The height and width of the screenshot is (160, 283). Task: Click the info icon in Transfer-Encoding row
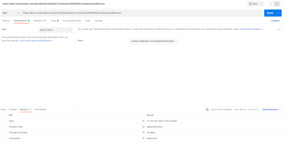coord(143,133)
